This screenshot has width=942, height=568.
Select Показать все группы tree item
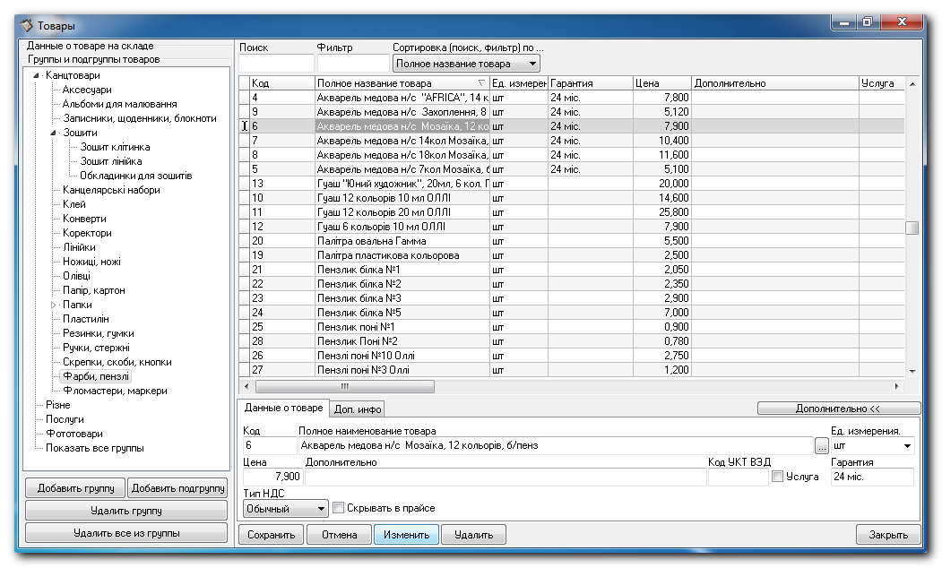click(x=95, y=449)
